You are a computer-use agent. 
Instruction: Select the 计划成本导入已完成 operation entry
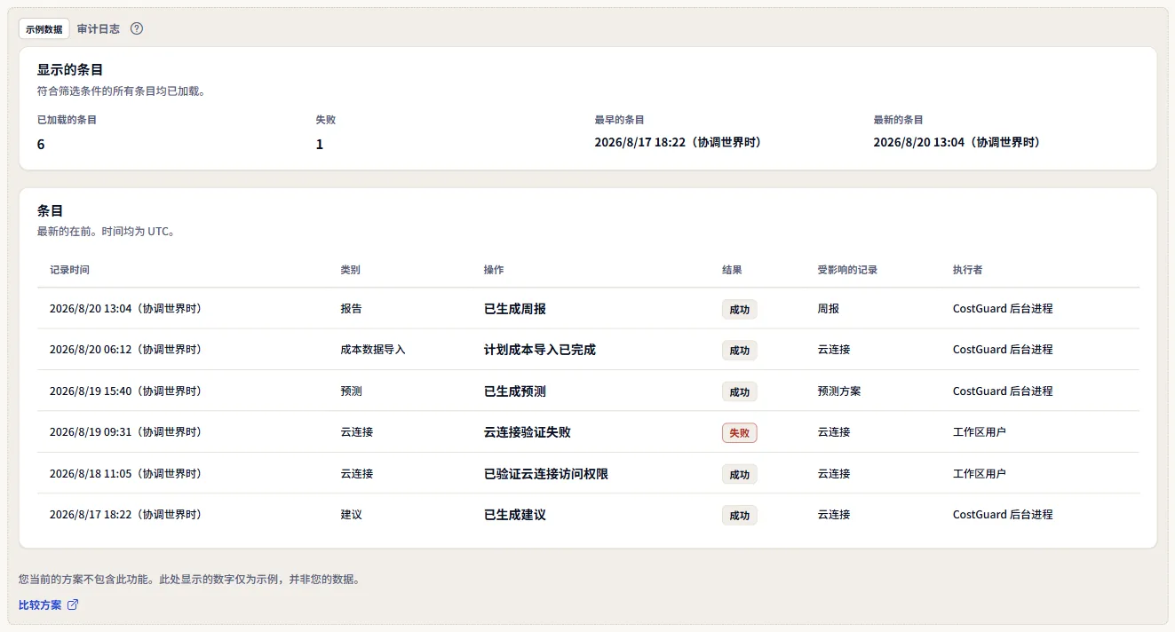coord(540,350)
